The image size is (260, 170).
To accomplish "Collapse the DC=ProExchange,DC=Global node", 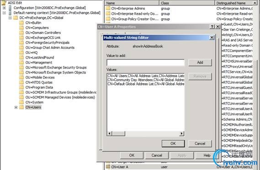I will (10, 18).
